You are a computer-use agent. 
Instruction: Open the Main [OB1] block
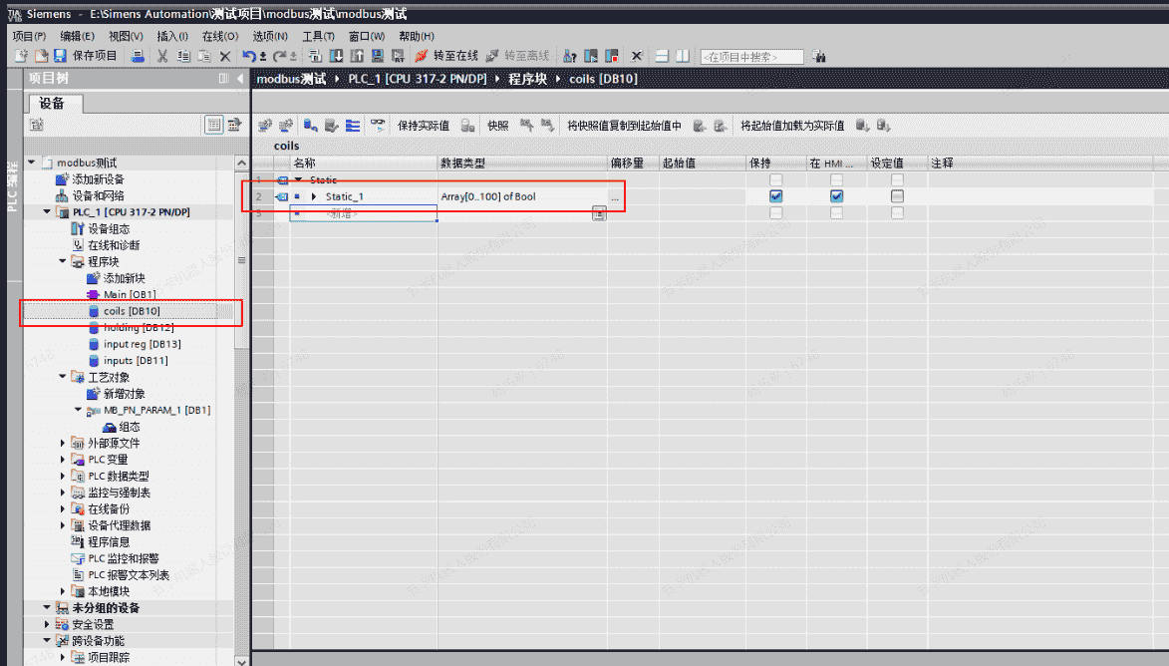point(129,294)
